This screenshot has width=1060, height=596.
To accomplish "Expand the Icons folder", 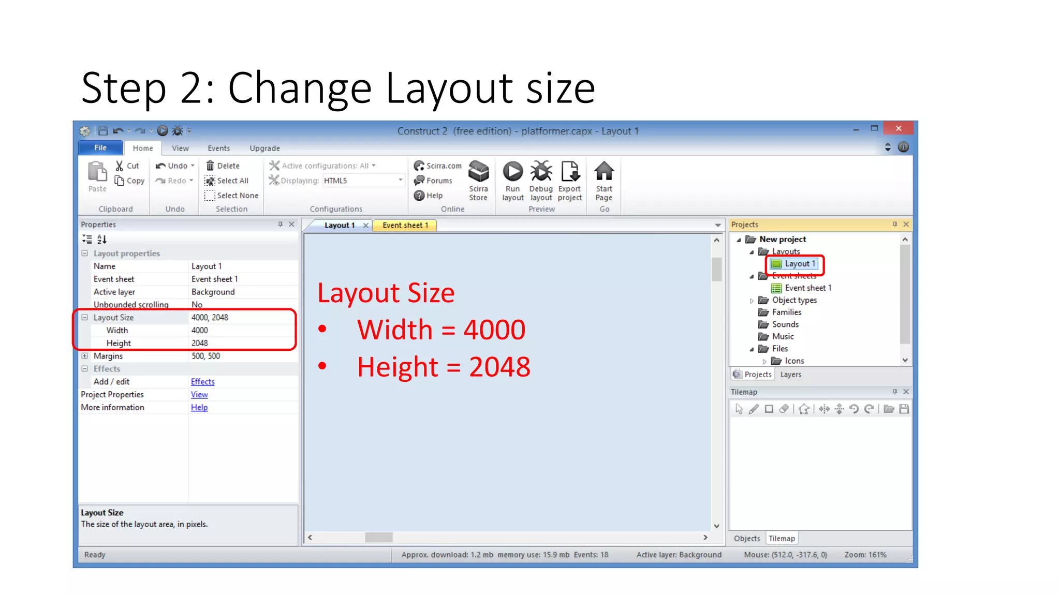I will coord(764,361).
